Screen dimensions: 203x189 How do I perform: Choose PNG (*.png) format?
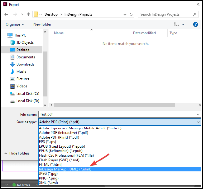click(120, 178)
